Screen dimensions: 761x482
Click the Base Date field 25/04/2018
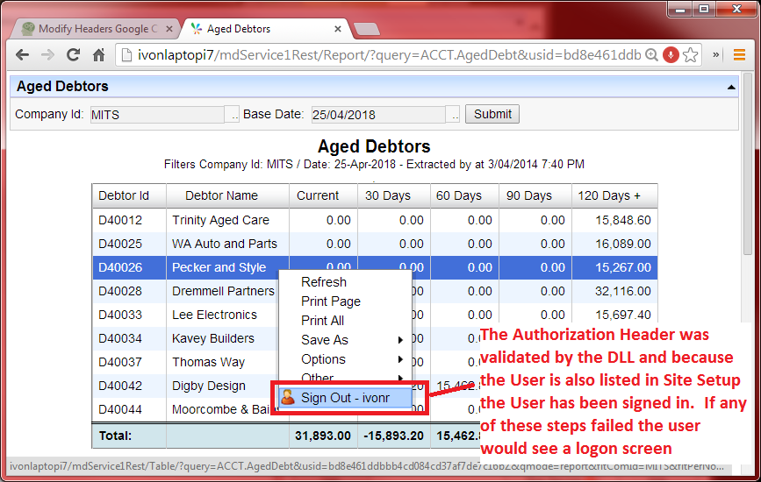tap(378, 115)
